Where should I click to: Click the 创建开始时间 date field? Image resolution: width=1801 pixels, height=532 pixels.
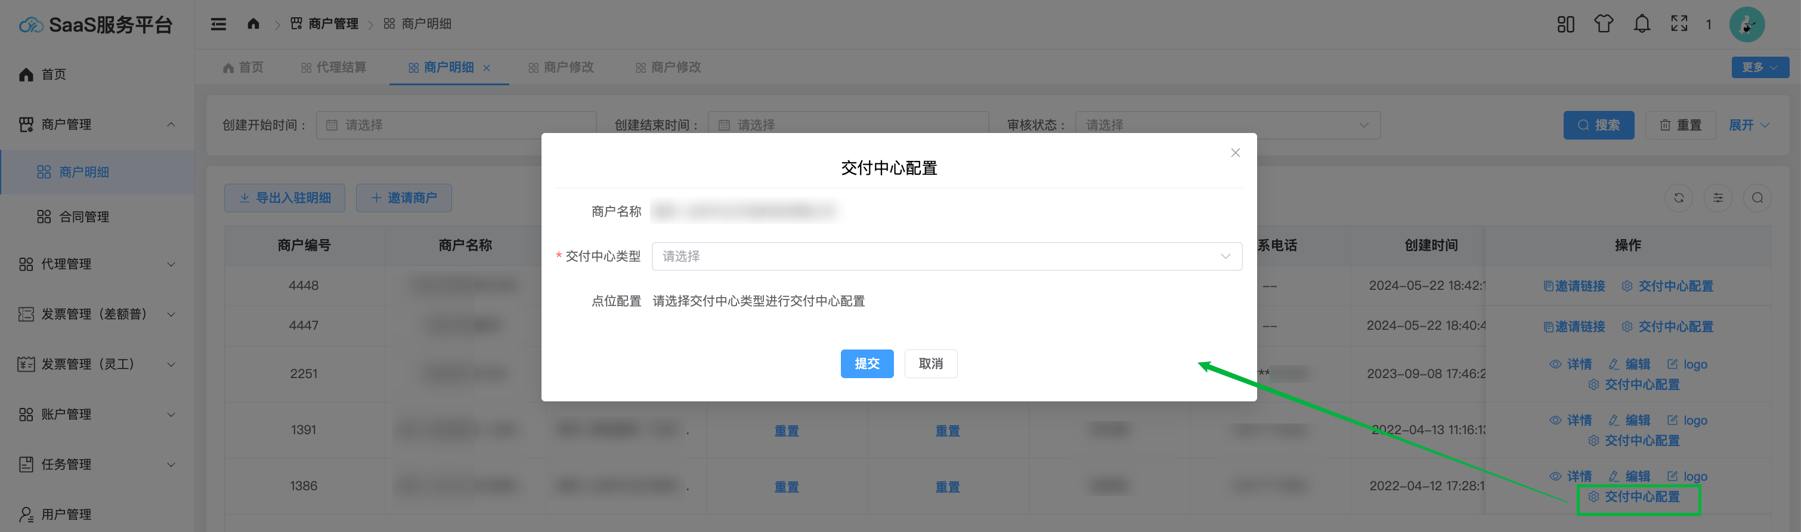[x=456, y=125]
